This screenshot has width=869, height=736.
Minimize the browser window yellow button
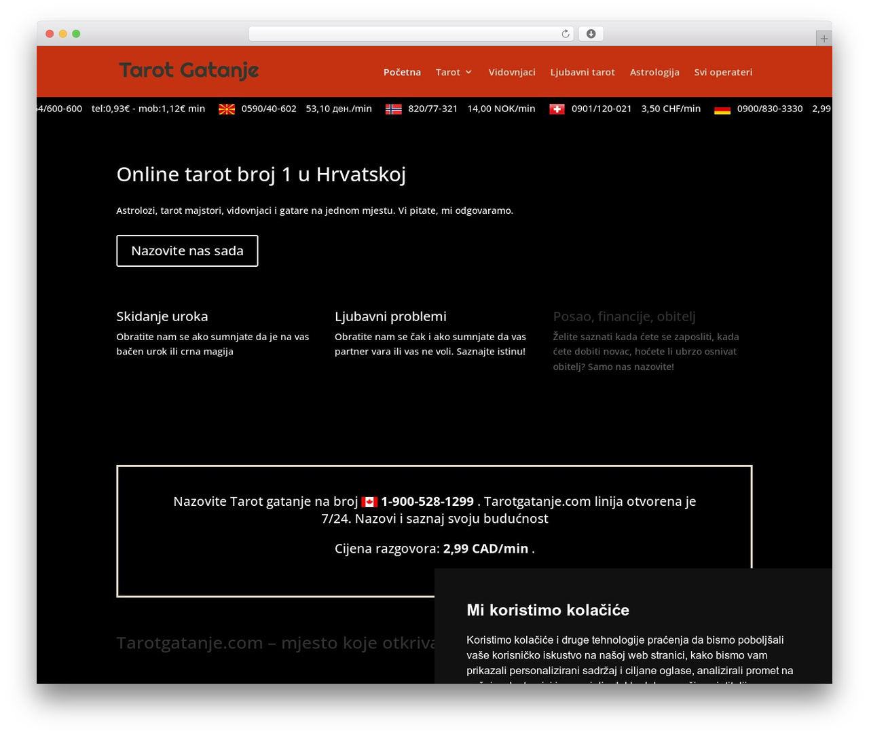[x=63, y=34]
